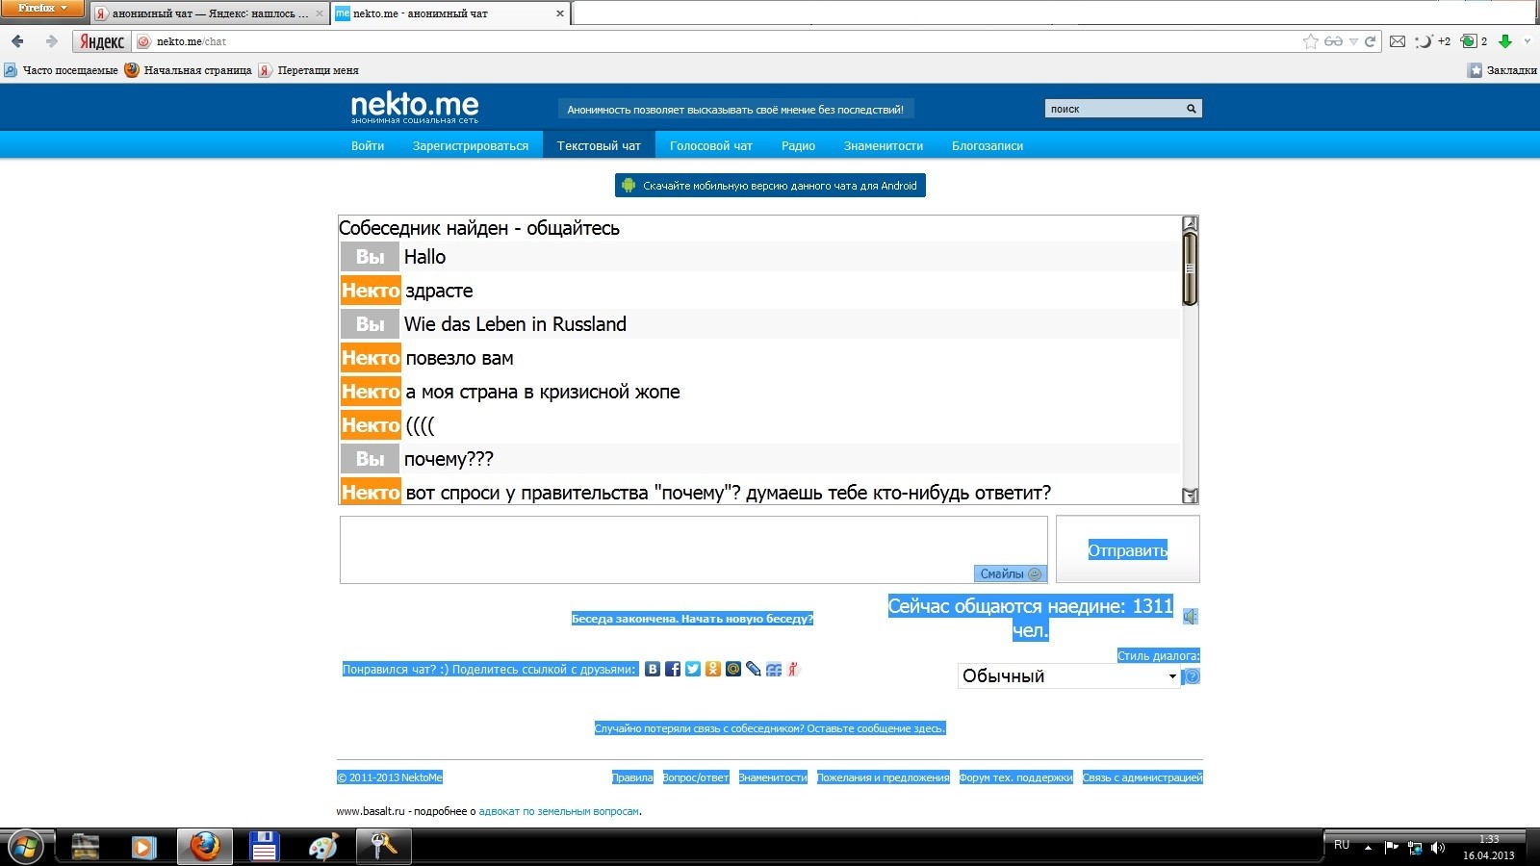Open the Yandex search engine button

[x=101, y=41]
